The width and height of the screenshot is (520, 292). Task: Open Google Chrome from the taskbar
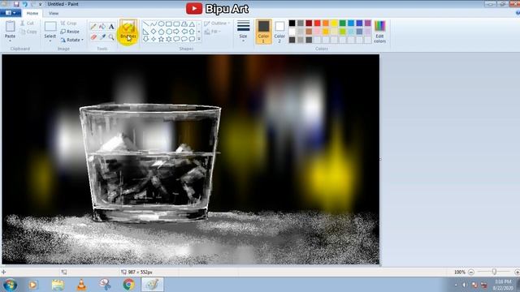tap(128, 285)
